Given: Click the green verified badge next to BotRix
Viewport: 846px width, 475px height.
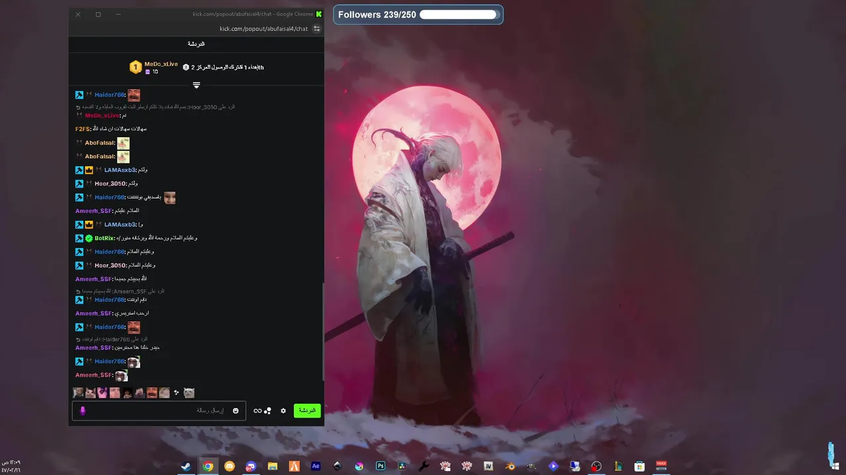Looking at the screenshot, I should 89,238.
